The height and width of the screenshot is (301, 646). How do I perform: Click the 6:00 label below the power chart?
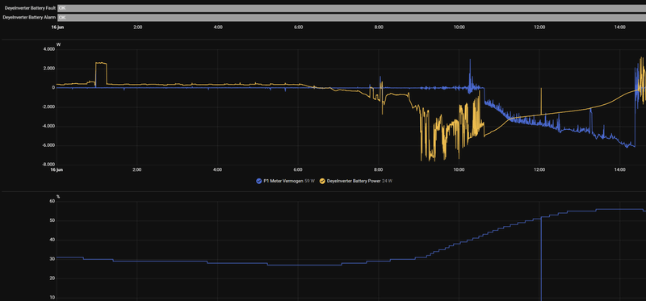click(298, 169)
